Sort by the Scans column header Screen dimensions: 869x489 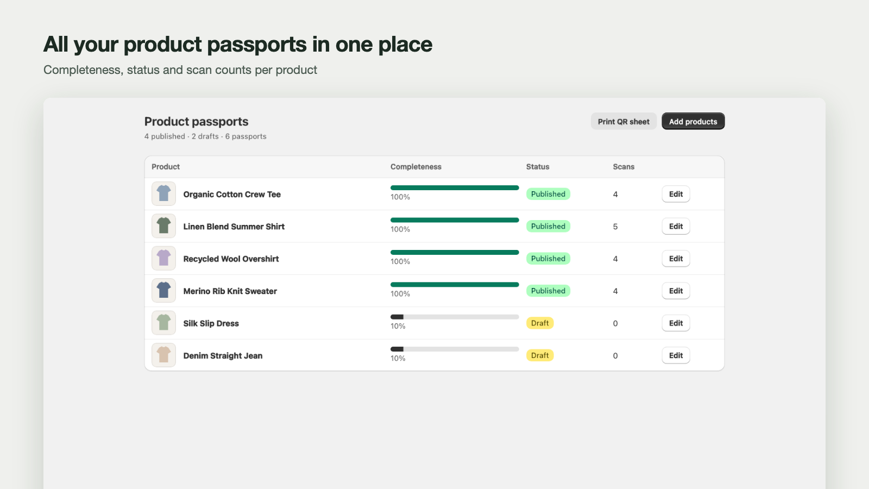tap(624, 167)
